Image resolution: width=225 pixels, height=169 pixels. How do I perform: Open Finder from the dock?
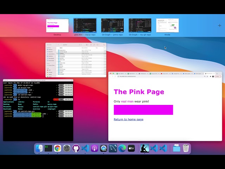click(39, 149)
